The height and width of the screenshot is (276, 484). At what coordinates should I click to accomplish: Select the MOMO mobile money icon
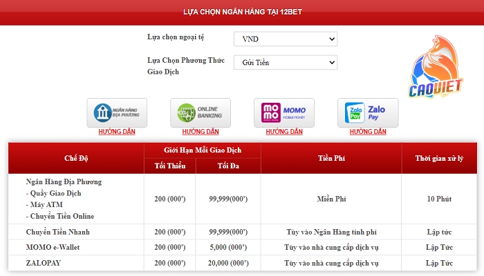pos(284,112)
